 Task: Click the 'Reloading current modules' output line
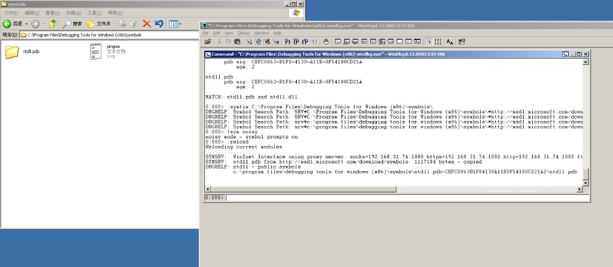click(244, 147)
